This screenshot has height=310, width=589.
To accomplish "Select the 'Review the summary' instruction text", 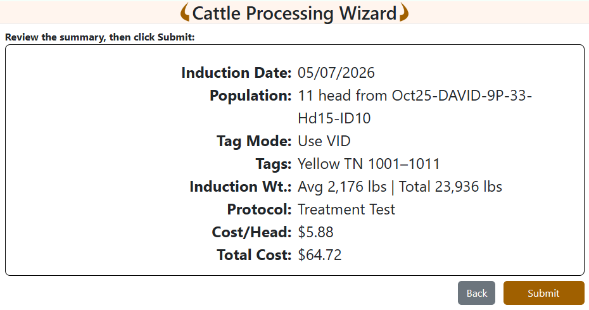I will 99,37.
